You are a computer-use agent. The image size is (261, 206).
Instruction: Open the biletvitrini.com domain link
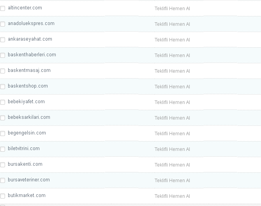point(24,149)
